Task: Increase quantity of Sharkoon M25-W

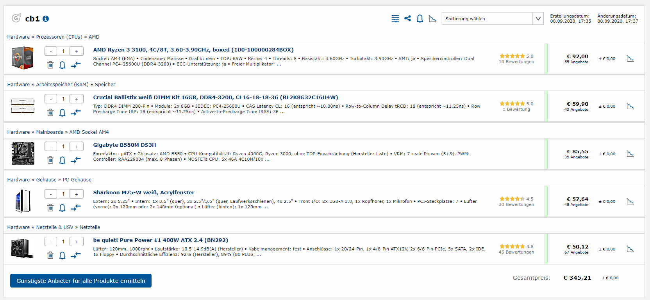Action: tap(77, 194)
